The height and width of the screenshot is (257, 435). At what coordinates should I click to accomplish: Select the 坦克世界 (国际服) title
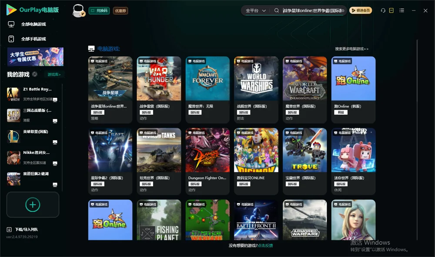tap(154, 178)
